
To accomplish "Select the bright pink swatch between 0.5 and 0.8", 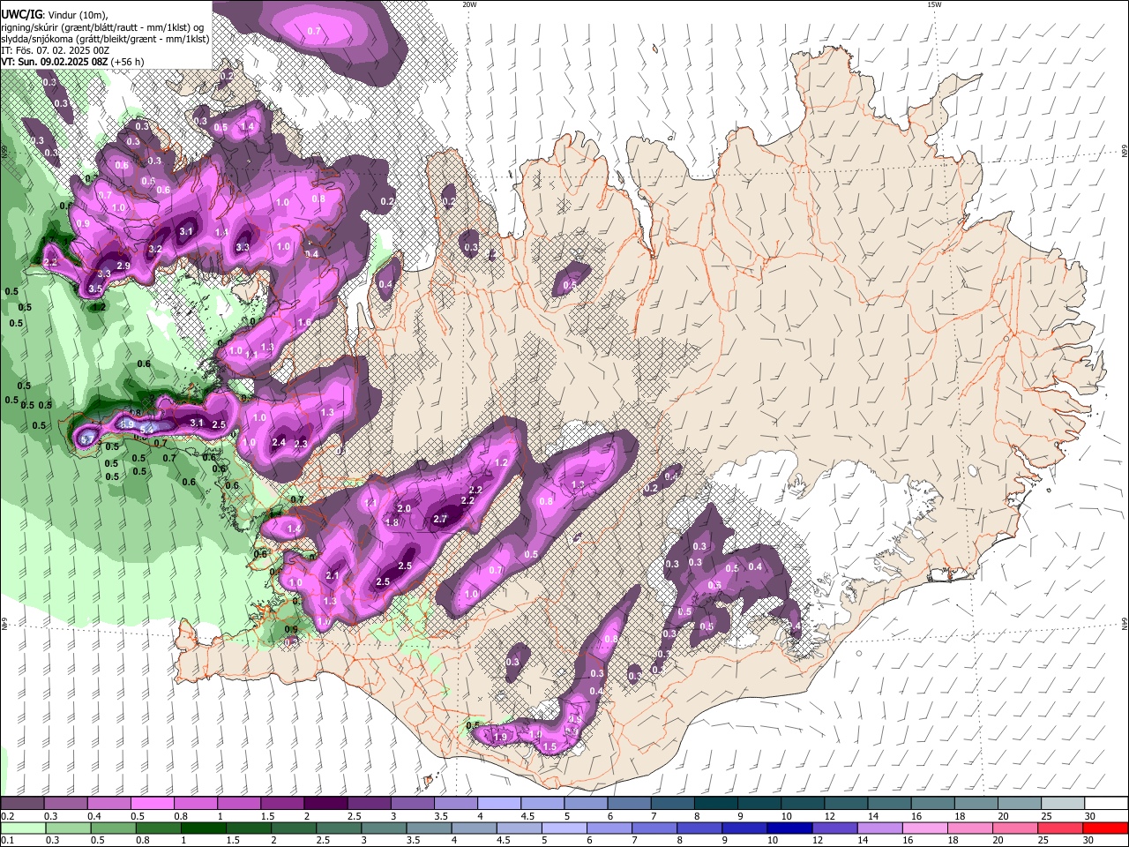I will [x=152, y=804].
